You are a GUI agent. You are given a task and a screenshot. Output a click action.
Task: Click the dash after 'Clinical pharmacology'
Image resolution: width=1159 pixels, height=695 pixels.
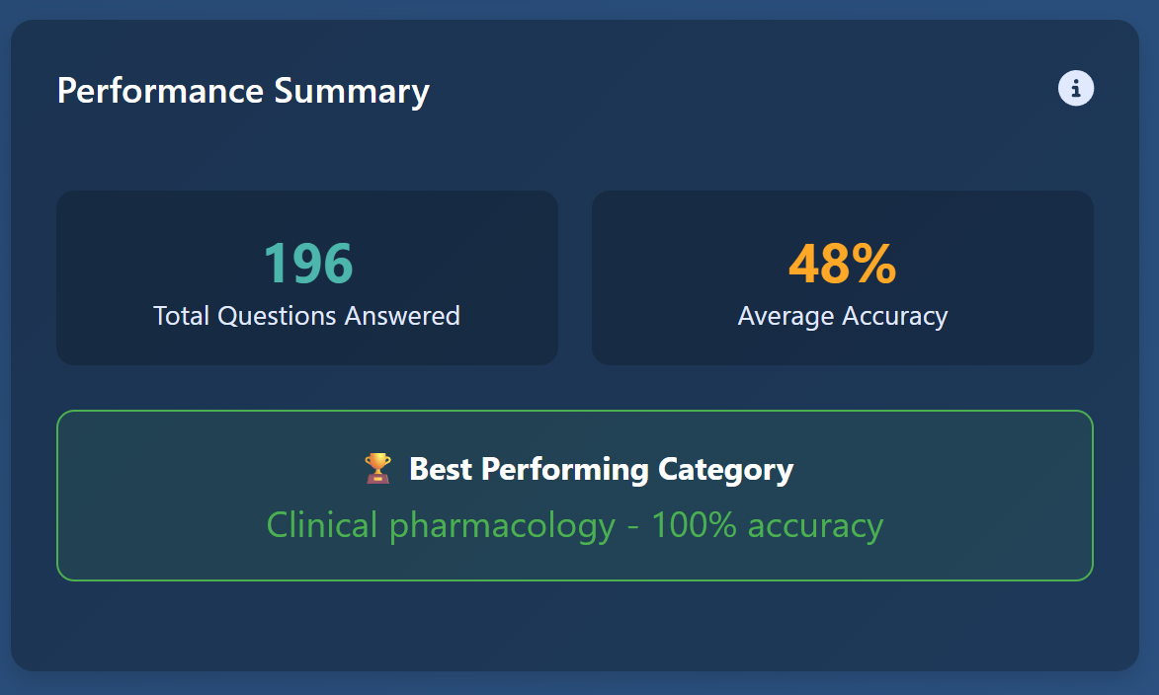(x=632, y=526)
